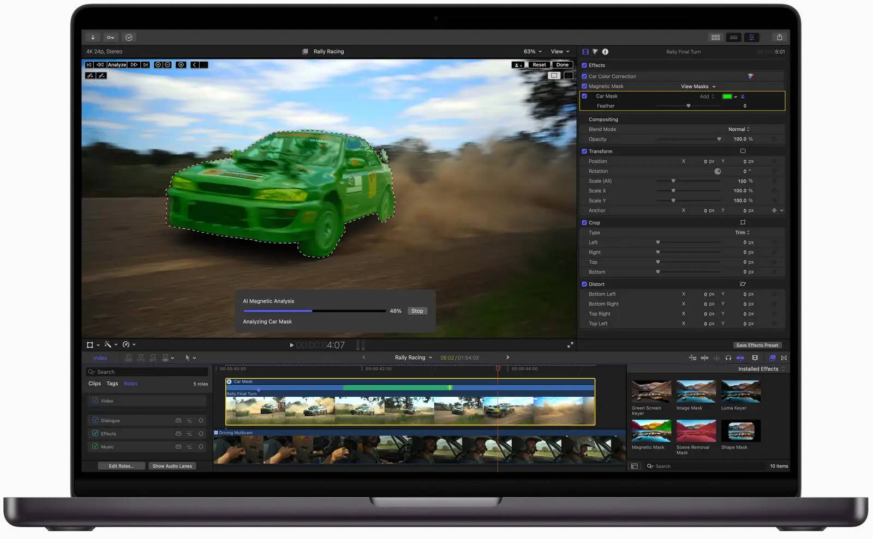Disable the Distort checkbox
Viewport: 873px width, 539px height.
584,284
